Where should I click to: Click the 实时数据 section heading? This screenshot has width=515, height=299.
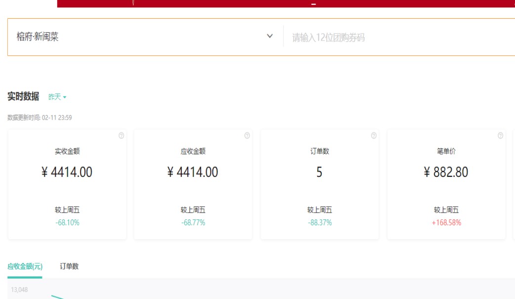click(x=23, y=96)
